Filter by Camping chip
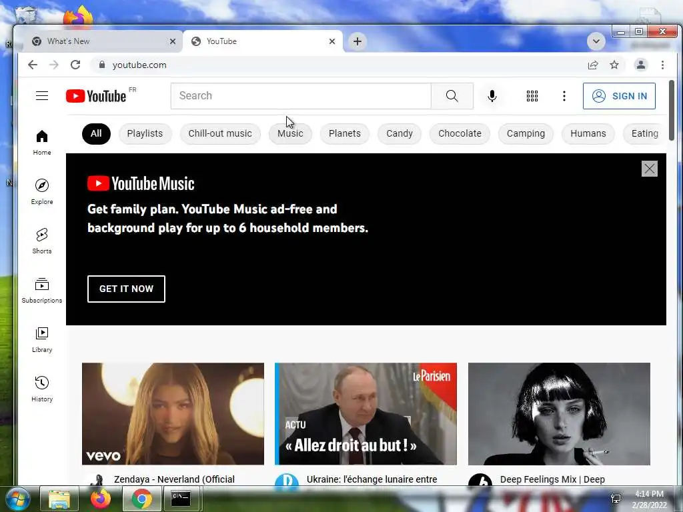The height and width of the screenshot is (512, 683). click(526, 133)
